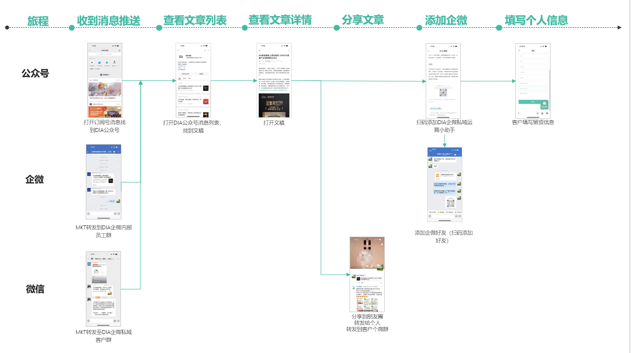Open the DIA article list phone screenshot
This screenshot has height=353, width=631.
193,80
